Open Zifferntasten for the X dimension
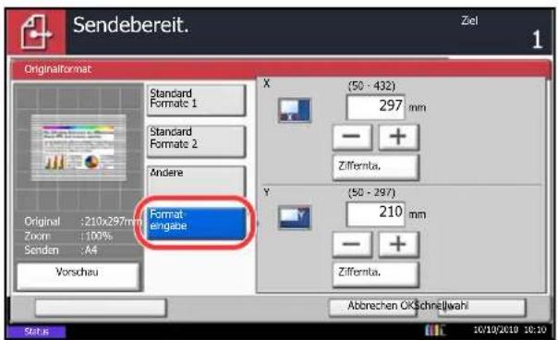The height and width of the screenshot is (340, 558). tap(375, 167)
